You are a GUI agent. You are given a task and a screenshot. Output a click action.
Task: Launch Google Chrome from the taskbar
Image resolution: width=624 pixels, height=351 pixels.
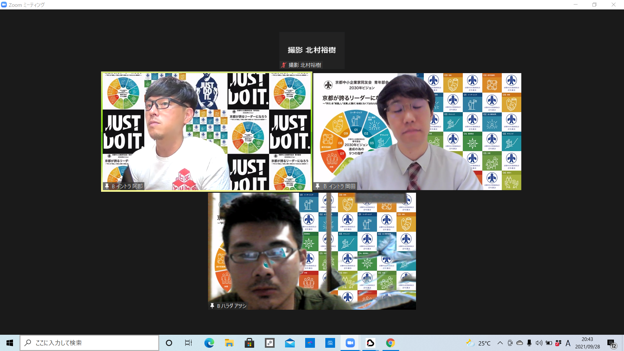point(390,343)
